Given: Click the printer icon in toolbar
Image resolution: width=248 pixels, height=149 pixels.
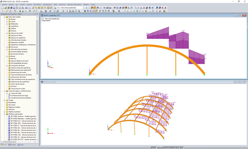Looking at the screenshot, I should pyautogui.click(x=20, y=8).
